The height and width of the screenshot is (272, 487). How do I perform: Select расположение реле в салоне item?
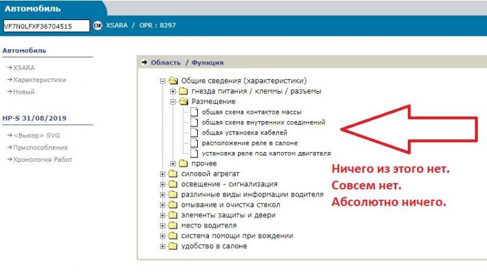coord(249,143)
